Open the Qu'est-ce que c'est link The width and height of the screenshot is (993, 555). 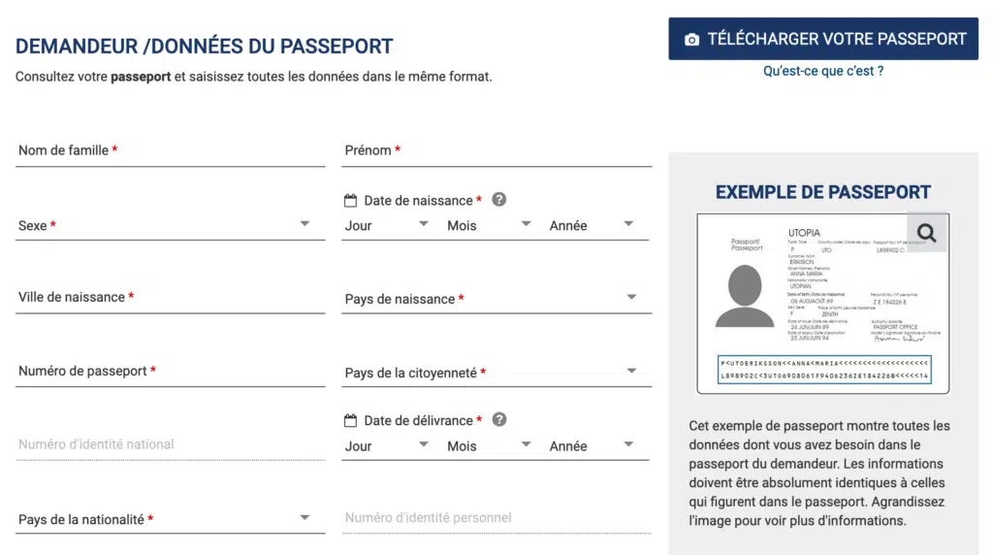tap(823, 71)
